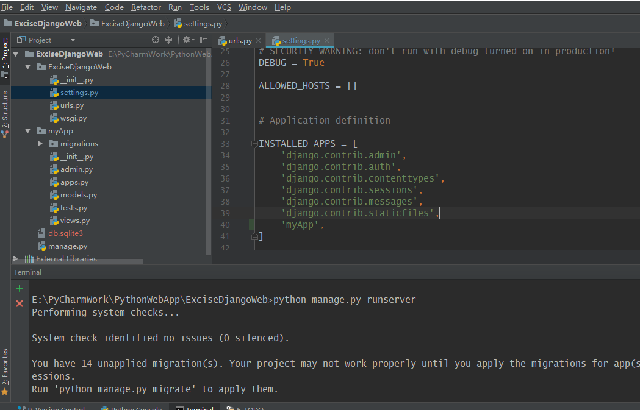This screenshot has height=410, width=640.
Task: Click settings.py file icon in breadcrumb
Action: 178,24
